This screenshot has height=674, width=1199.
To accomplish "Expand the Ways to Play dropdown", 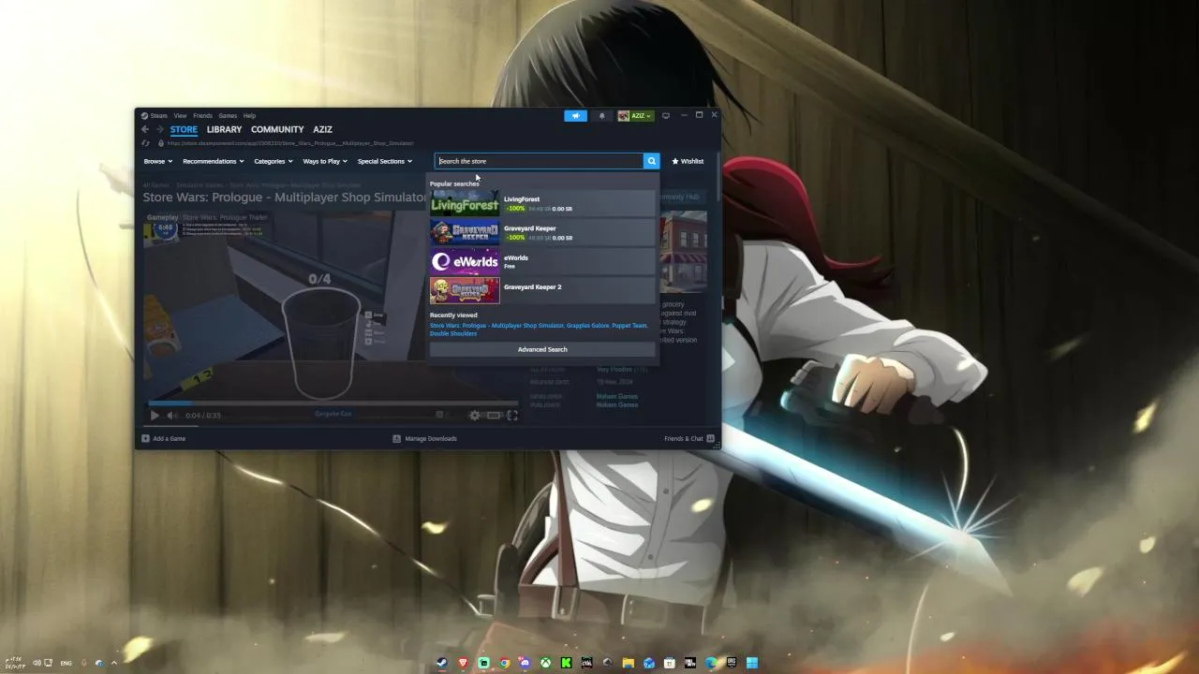I will click(325, 161).
